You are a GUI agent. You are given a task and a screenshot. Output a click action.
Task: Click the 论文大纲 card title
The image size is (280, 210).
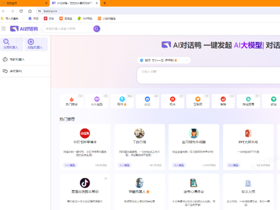click(x=248, y=192)
